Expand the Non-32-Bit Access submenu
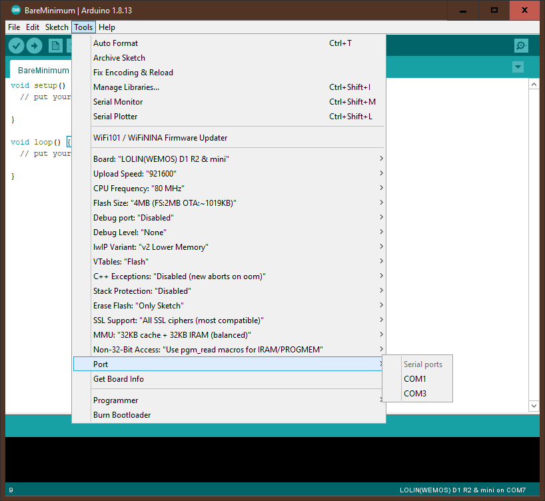Viewport: 545px width, 501px height. coord(229,349)
